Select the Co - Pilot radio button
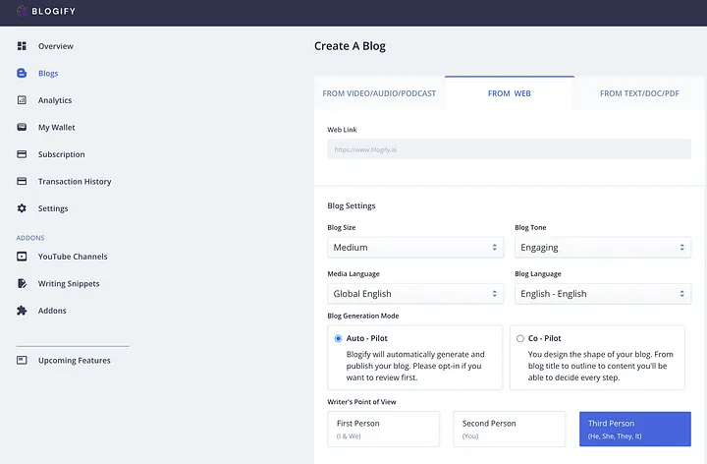 pos(520,338)
